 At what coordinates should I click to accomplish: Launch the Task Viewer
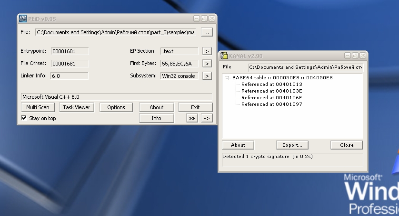77,107
